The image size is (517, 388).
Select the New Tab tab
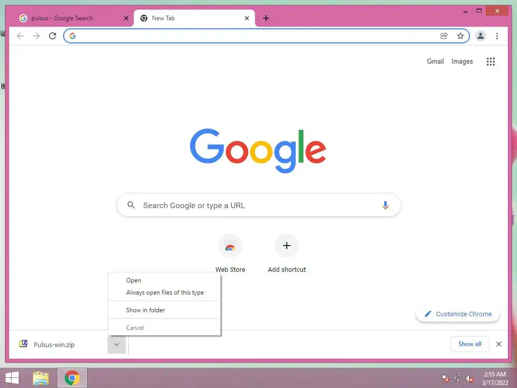pos(194,18)
